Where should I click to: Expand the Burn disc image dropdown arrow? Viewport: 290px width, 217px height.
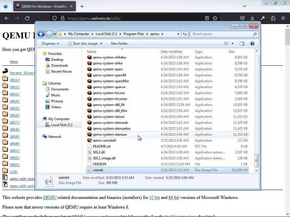pos(101,44)
